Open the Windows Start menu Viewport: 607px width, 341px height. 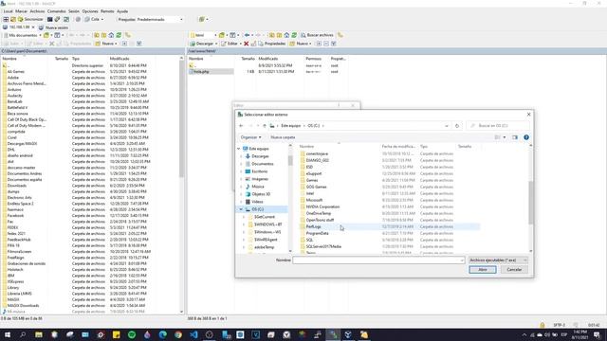tap(8, 334)
